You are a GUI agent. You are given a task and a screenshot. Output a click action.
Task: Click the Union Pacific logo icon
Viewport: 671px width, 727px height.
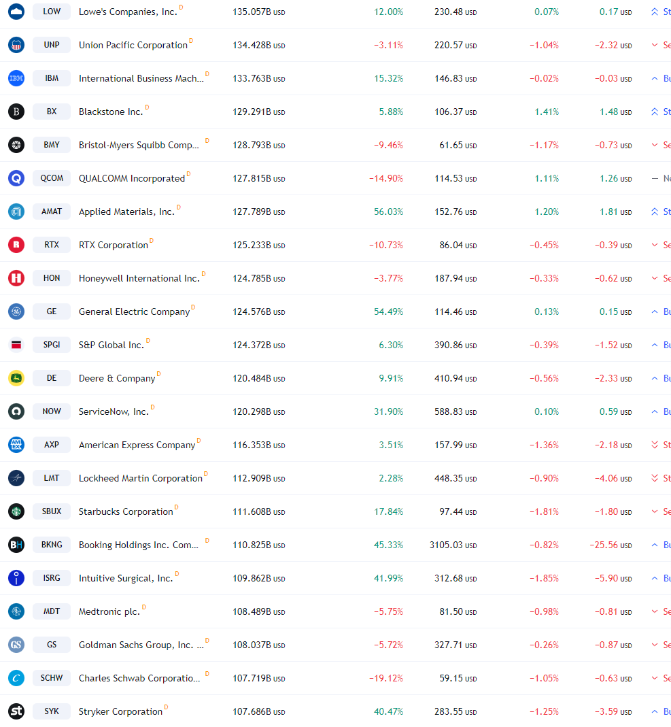pos(16,45)
